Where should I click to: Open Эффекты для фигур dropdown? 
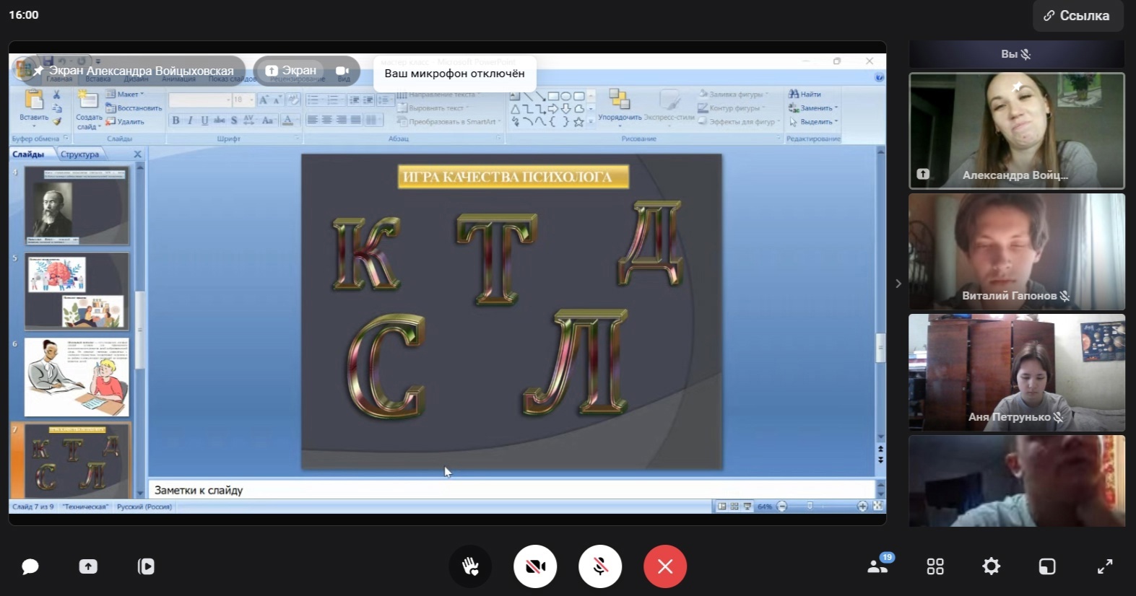coord(740,122)
